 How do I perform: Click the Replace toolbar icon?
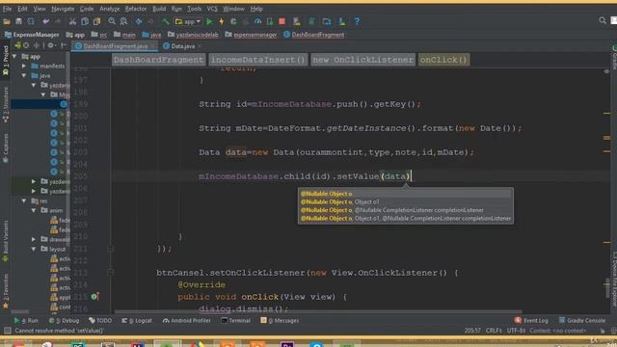coord(123,21)
